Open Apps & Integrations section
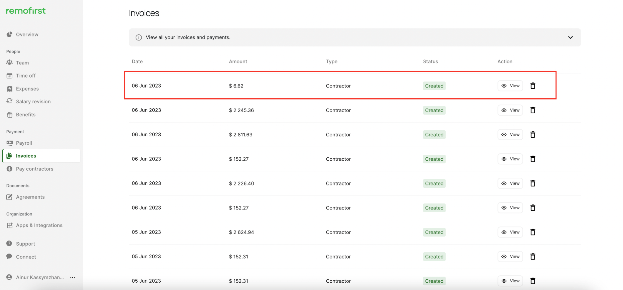Viewport: 623px width, 290px height. [x=39, y=226]
